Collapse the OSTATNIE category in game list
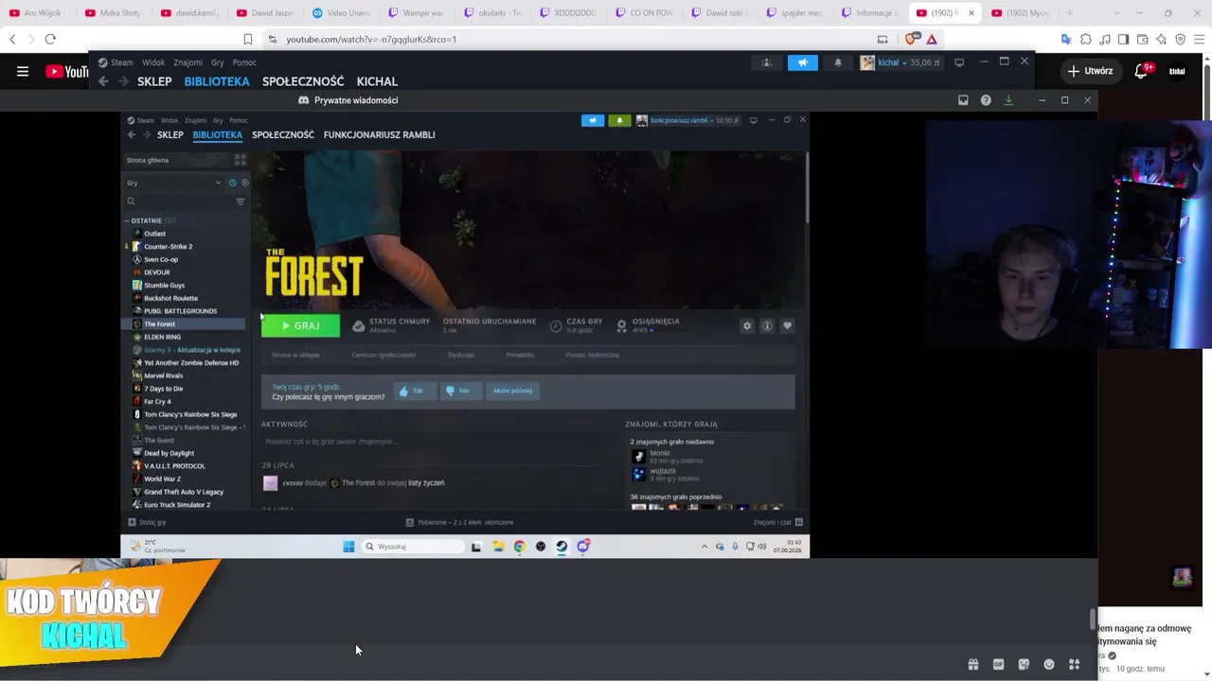Viewport: 1212px width, 681px height. [127, 220]
